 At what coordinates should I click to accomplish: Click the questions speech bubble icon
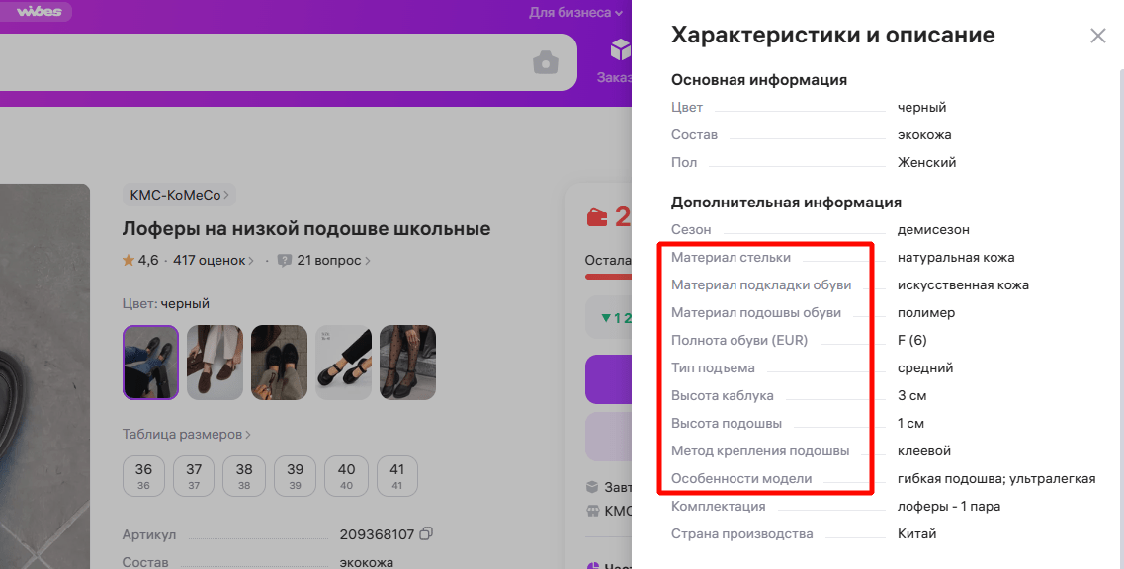click(285, 260)
